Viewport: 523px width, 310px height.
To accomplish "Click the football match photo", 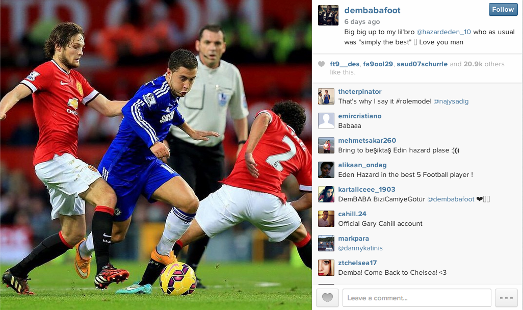I will [156, 155].
